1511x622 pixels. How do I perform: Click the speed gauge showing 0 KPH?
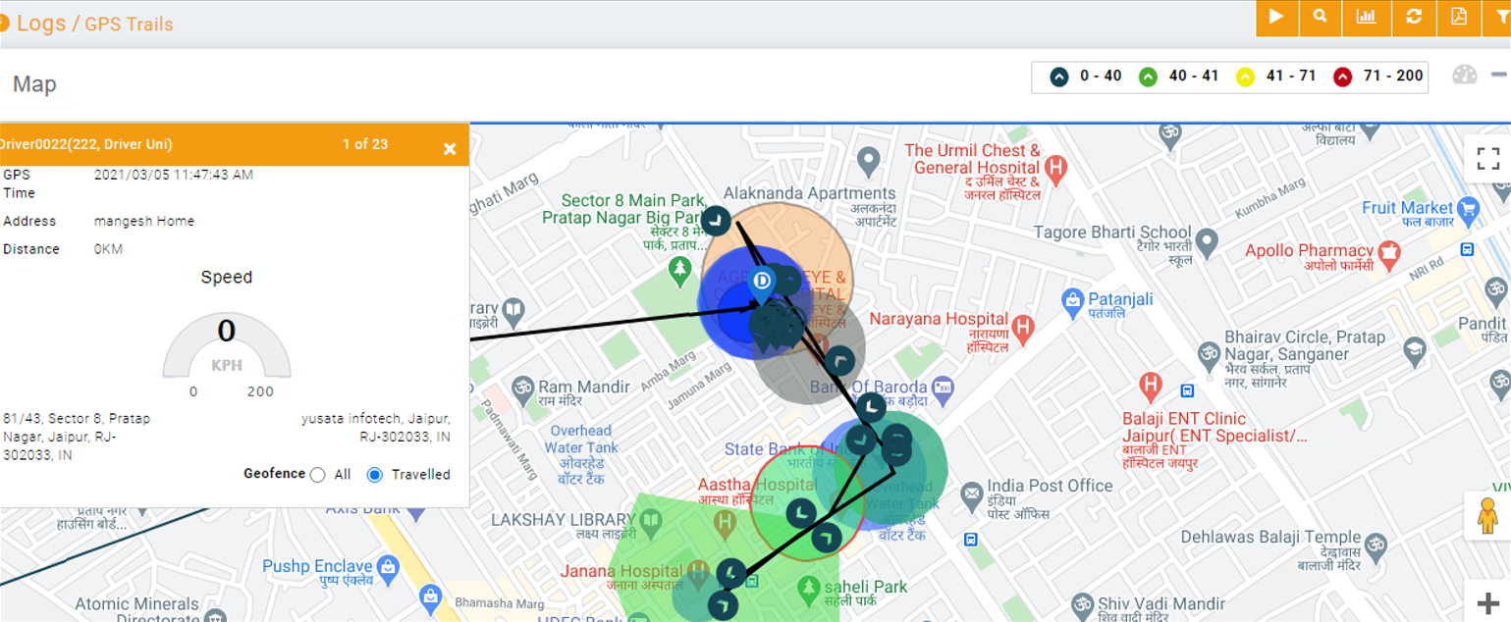click(x=227, y=345)
